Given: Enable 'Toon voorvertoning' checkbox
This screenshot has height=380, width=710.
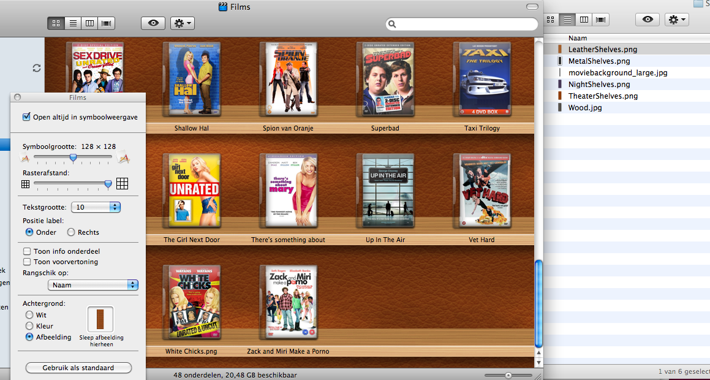Looking at the screenshot, I should coord(27,262).
